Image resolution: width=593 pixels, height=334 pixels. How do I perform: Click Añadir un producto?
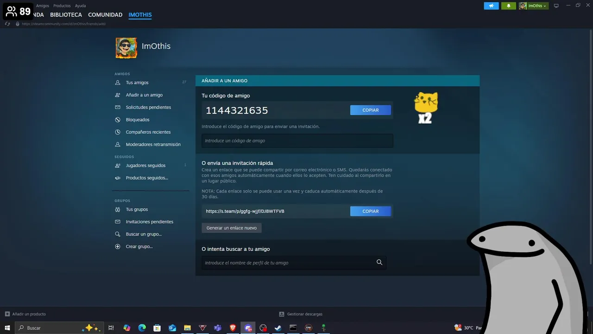tap(25, 314)
